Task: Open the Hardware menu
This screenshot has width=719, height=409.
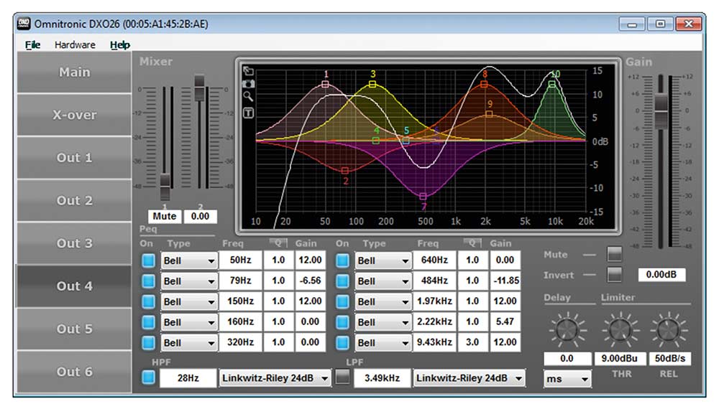Action: point(75,44)
